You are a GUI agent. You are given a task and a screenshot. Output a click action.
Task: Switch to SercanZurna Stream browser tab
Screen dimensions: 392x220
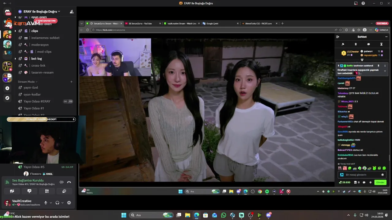pos(104,24)
